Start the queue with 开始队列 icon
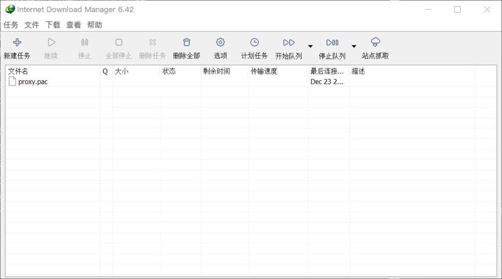502x279 pixels. tap(289, 43)
